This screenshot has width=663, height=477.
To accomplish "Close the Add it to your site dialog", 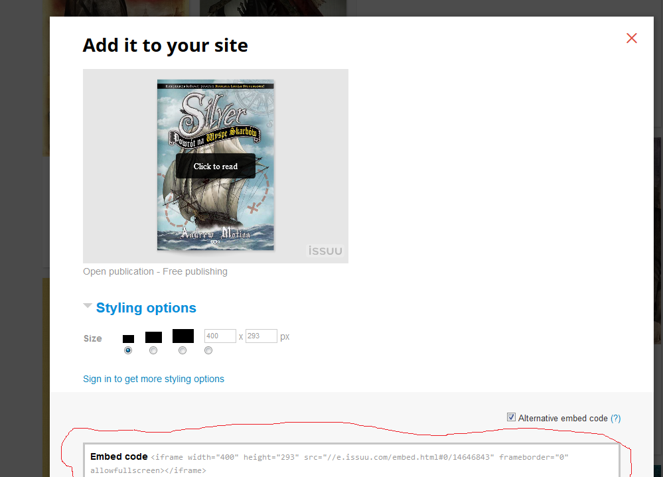I will [x=631, y=38].
